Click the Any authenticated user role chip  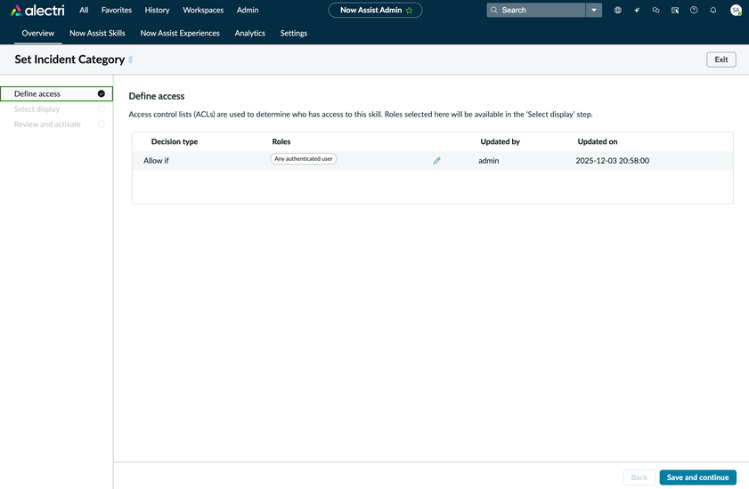coord(304,159)
